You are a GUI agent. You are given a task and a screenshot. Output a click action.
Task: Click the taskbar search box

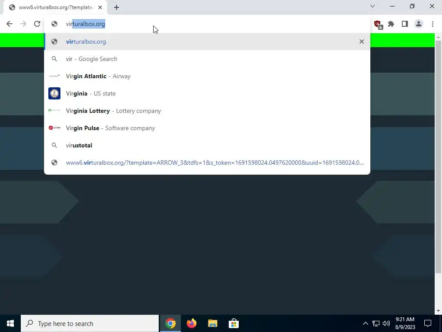point(90,323)
